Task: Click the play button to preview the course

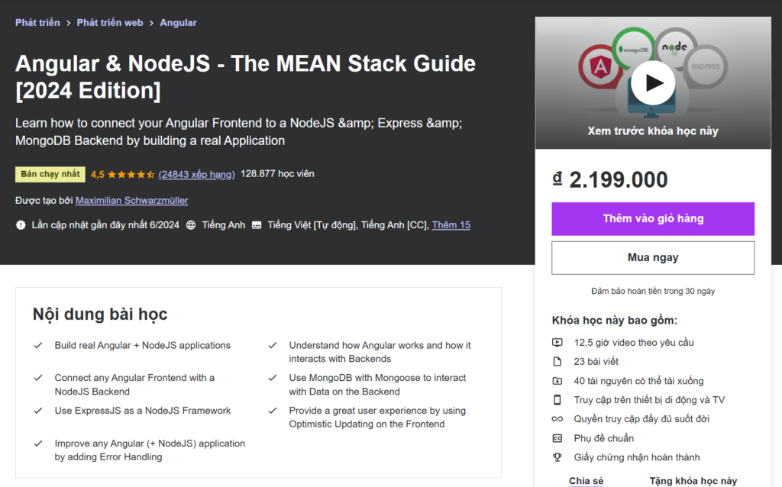Action: [x=653, y=84]
